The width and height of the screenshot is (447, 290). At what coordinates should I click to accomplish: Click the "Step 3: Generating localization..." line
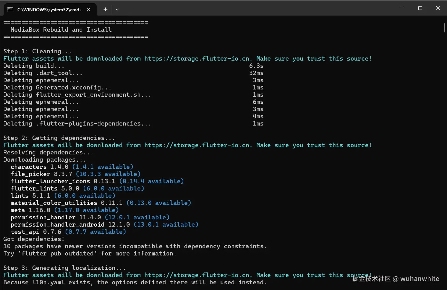coord(65,268)
